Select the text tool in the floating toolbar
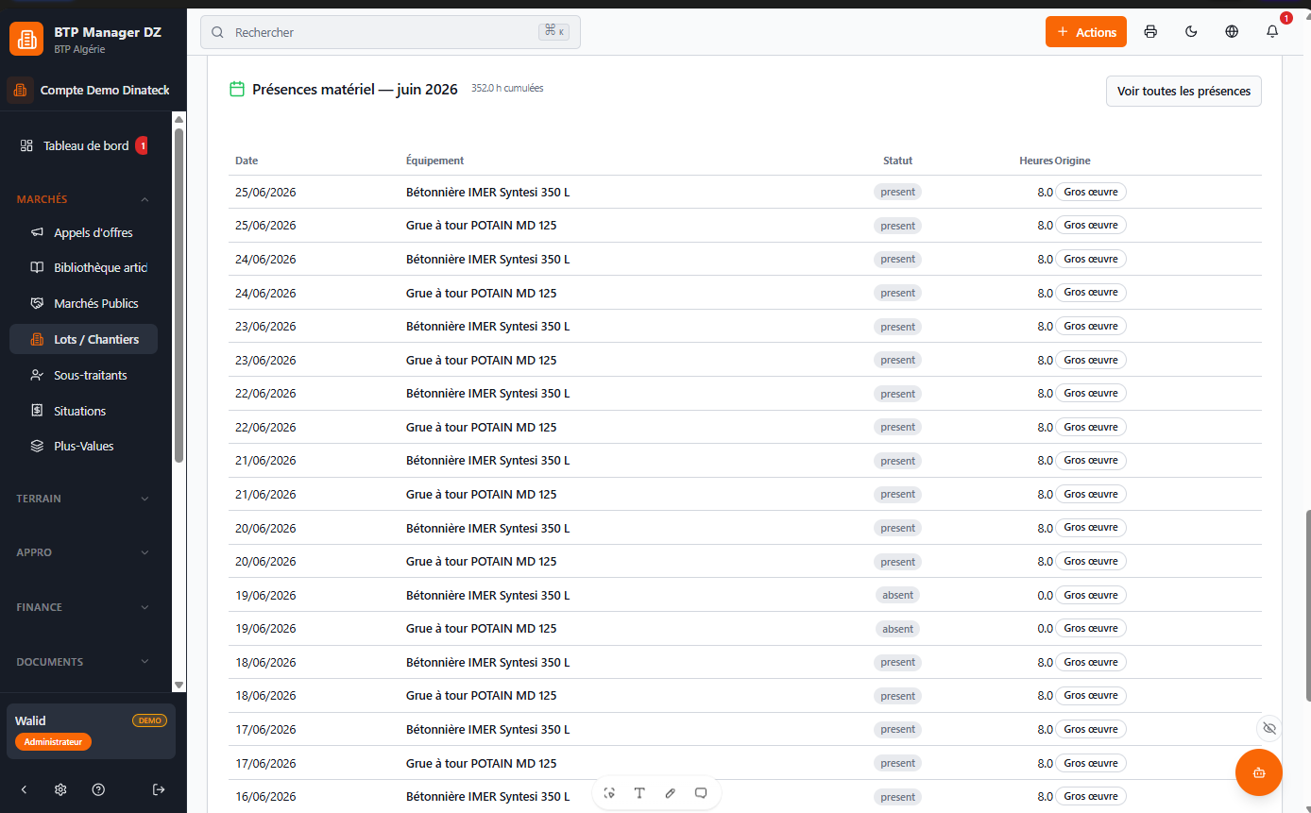This screenshot has width=1311, height=813. pyautogui.click(x=639, y=793)
